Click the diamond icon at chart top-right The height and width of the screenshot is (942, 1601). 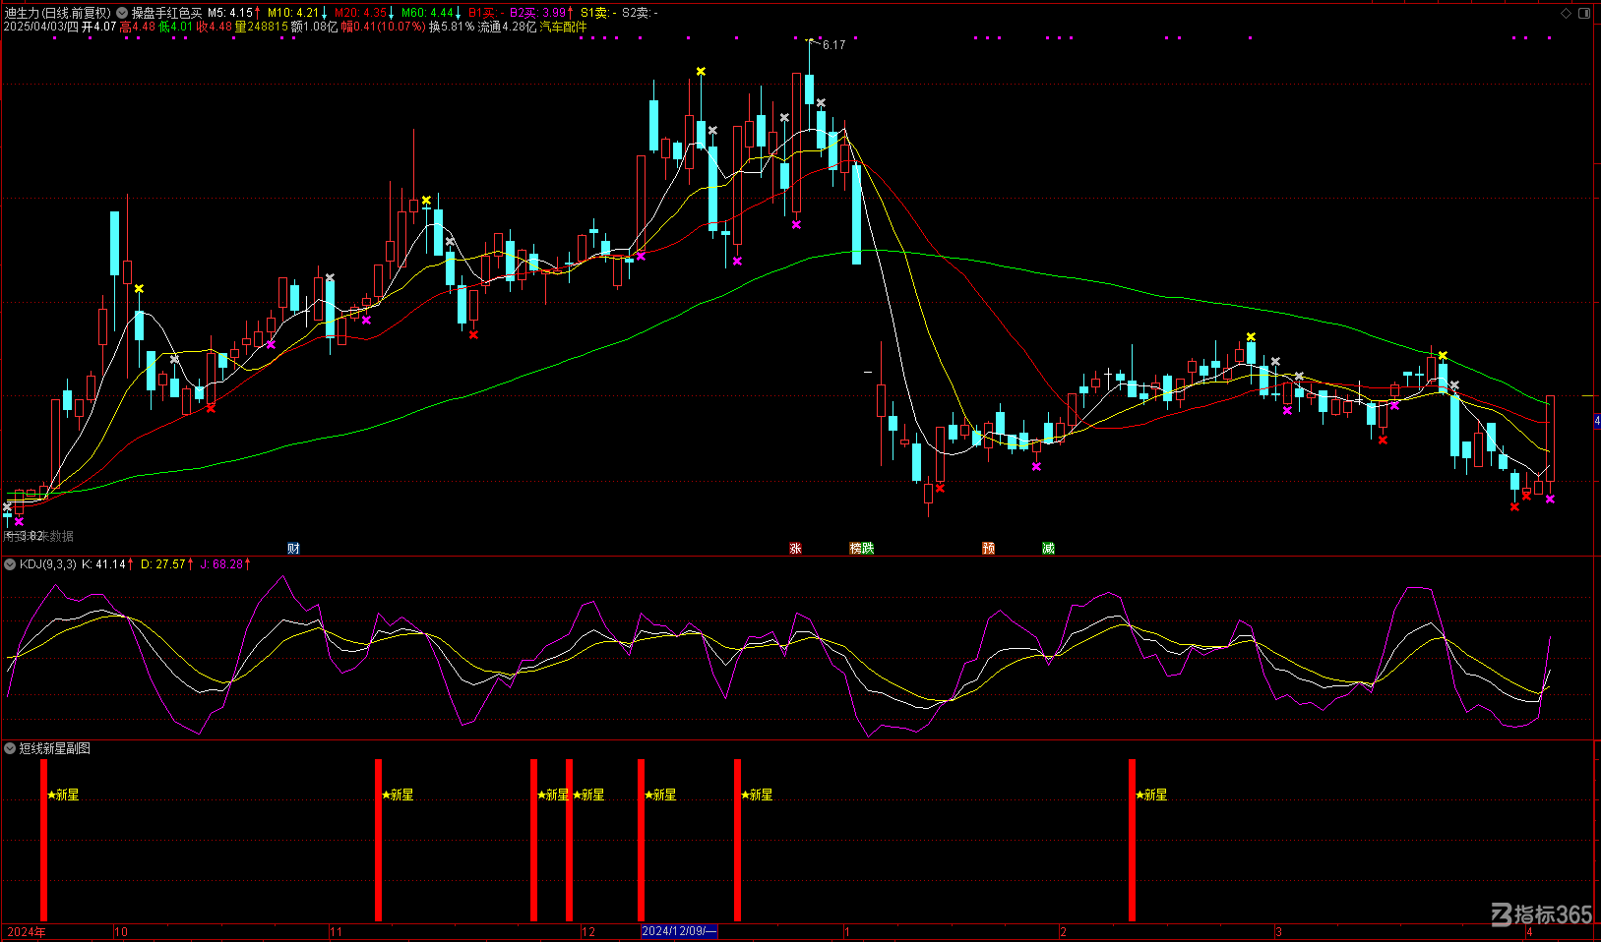point(1567,13)
